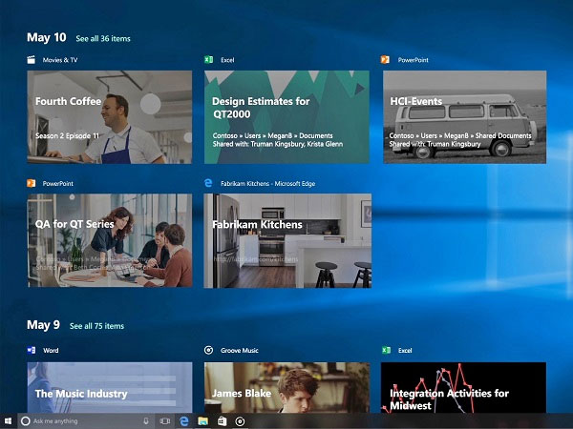This screenshot has width=573, height=429.
Task: Click Shared with: Truman Kingsbury, Krista Glenn text
Action: coord(278,144)
